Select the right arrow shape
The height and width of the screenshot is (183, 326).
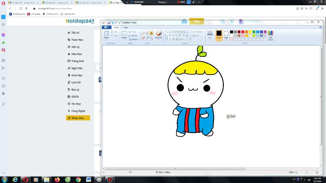pyautogui.click(x=180, y=36)
